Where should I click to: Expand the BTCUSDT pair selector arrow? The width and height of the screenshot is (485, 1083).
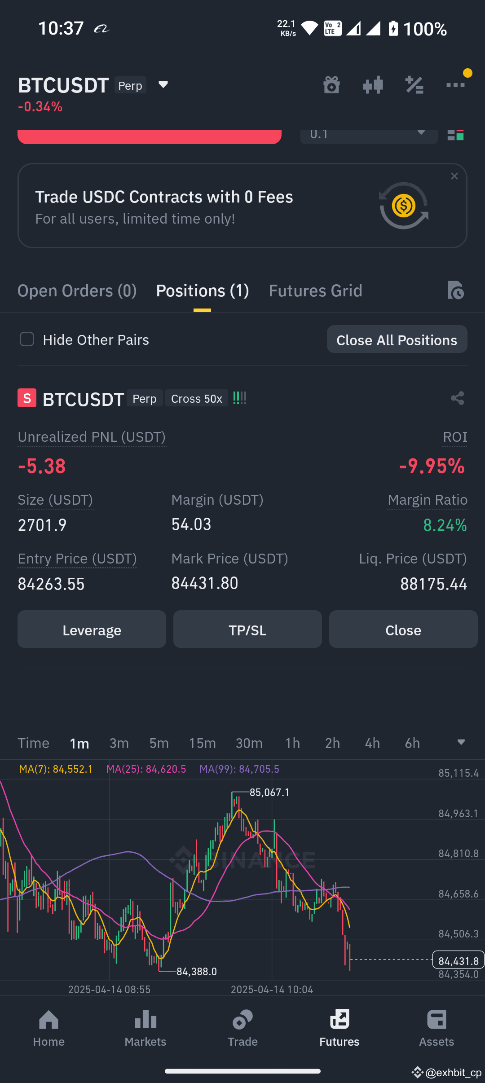click(163, 84)
